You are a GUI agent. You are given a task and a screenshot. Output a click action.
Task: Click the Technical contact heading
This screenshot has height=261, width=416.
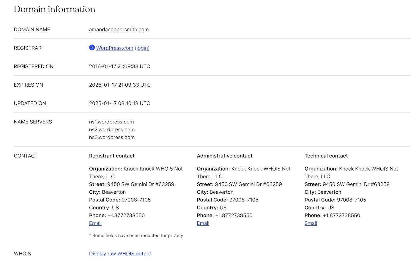pos(326,156)
